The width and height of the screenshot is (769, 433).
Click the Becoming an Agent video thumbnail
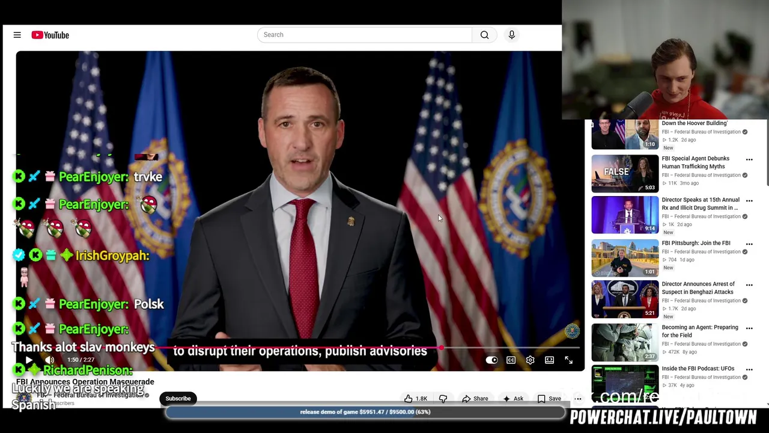[x=625, y=342]
